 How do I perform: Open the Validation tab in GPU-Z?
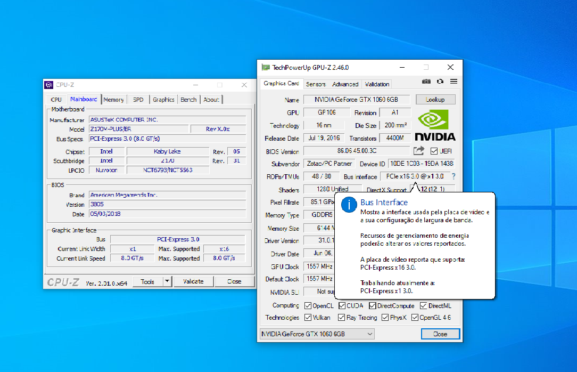tap(377, 84)
